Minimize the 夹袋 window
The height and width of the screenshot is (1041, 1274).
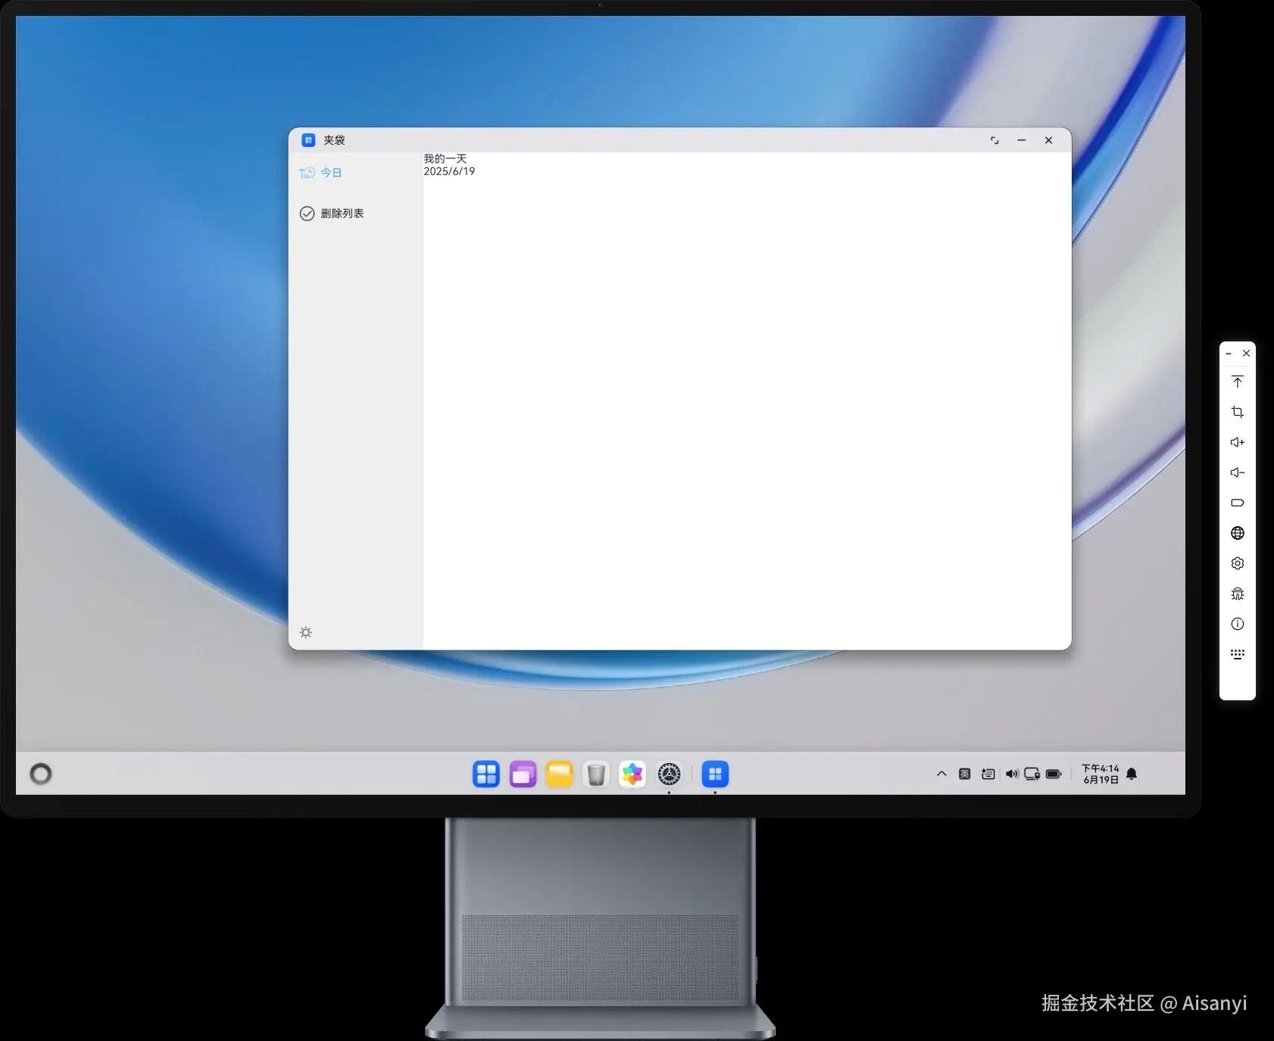point(1022,140)
